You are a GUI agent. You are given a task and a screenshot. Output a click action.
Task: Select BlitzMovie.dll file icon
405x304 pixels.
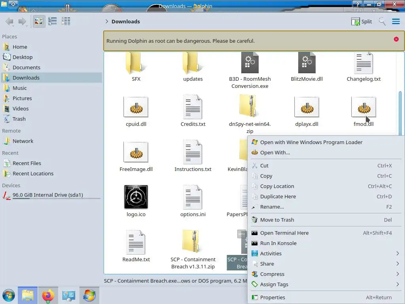[x=307, y=63]
